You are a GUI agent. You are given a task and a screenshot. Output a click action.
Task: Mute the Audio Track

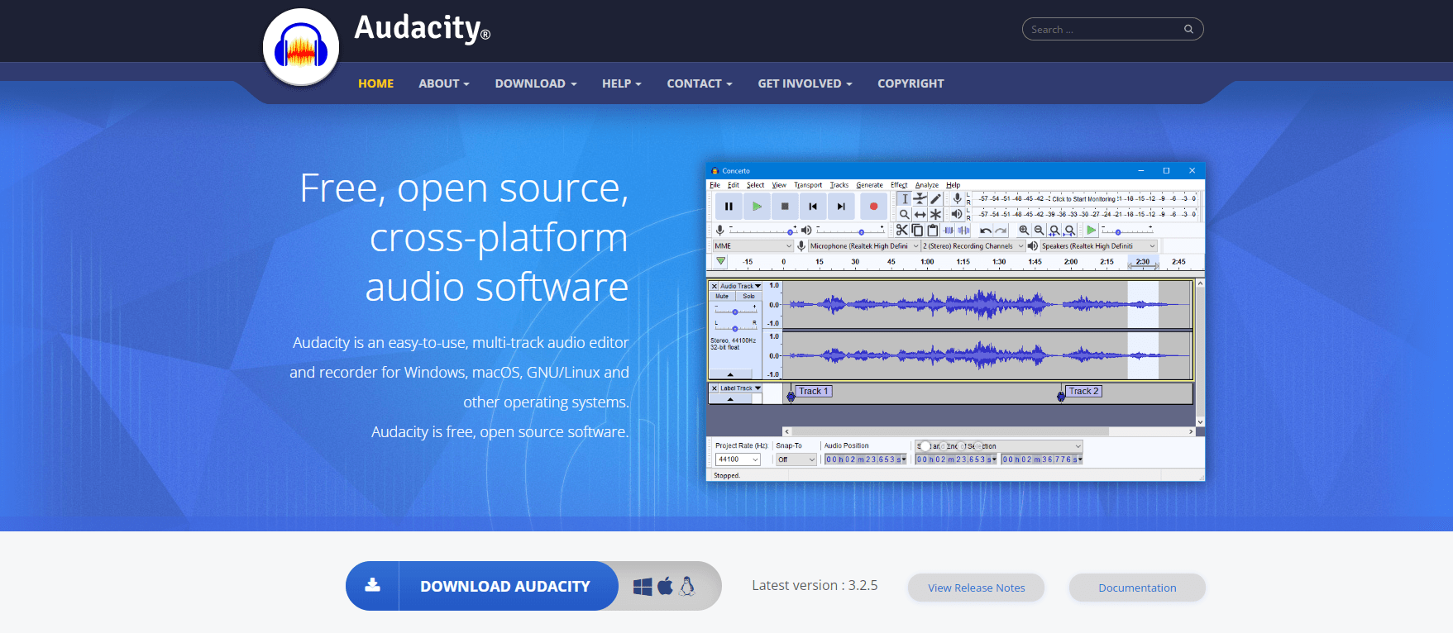pyautogui.click(x=722, y=296)
